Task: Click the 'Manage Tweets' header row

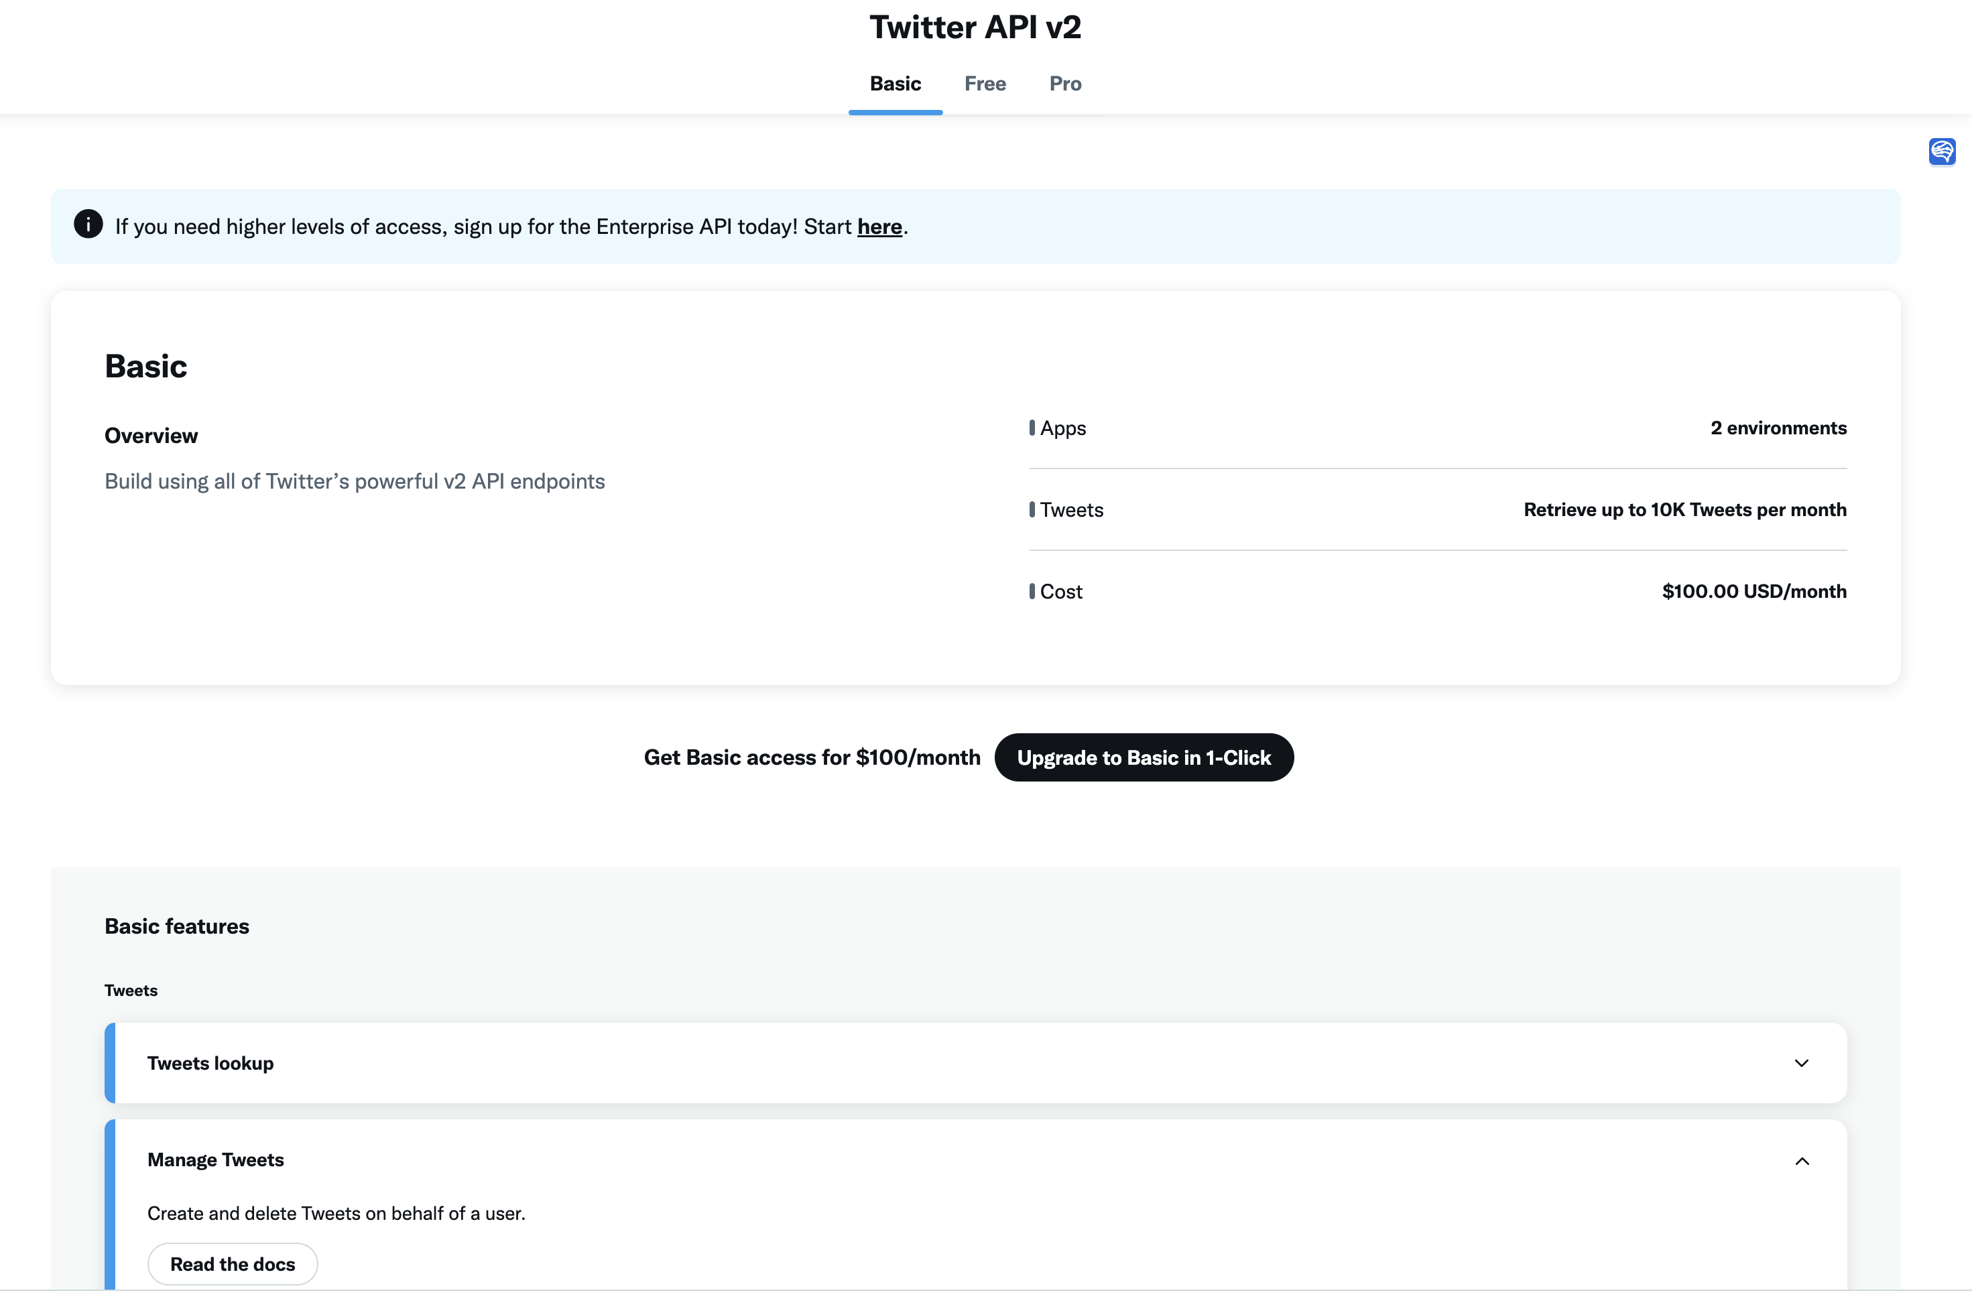Action: click(215, 1160)
